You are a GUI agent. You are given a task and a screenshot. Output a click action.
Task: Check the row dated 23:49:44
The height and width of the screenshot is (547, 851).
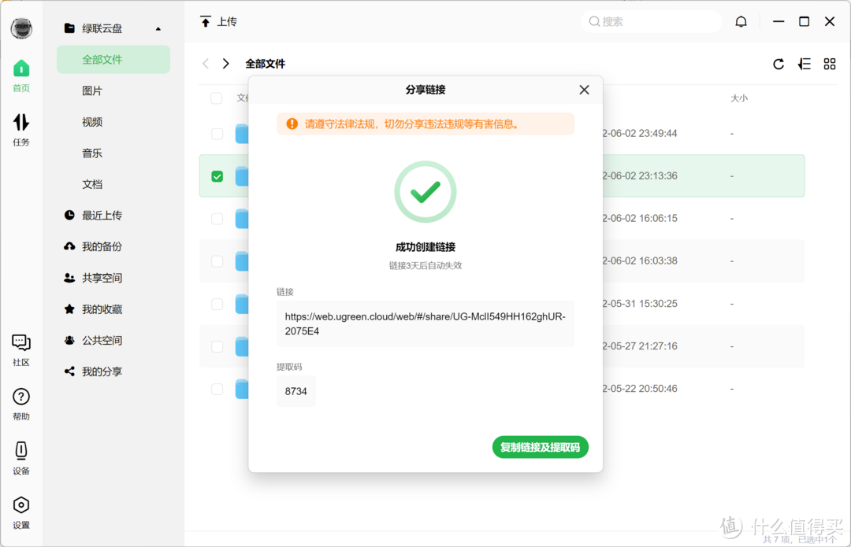pyautogui.click(x=217, y=133)
